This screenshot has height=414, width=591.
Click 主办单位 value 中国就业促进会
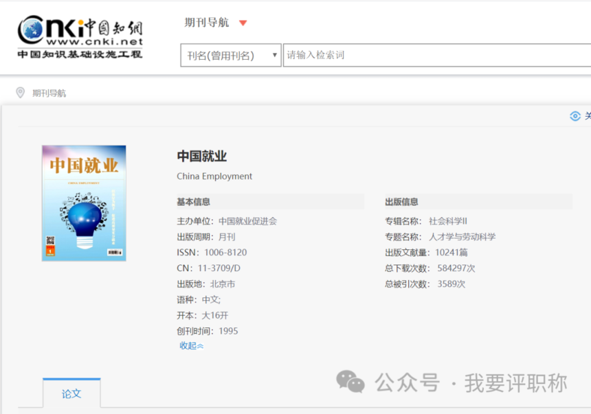coord(247,221)
